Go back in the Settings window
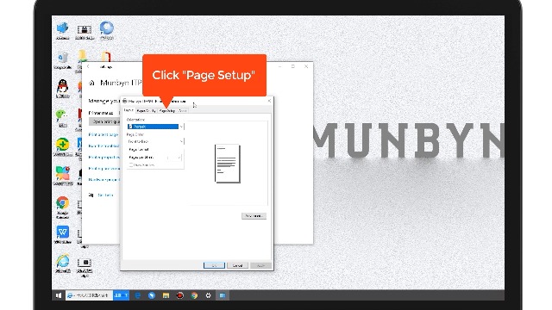552x310 pixels. point(88,66)
